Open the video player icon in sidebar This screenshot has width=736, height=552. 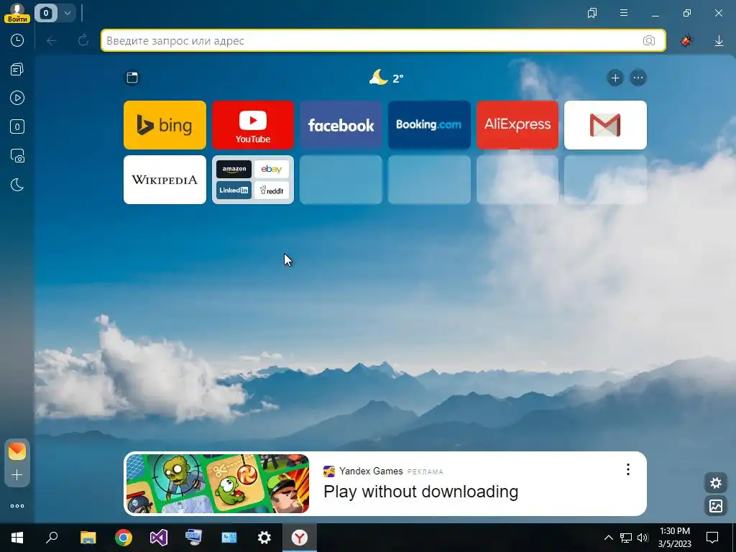pos(17,98)
